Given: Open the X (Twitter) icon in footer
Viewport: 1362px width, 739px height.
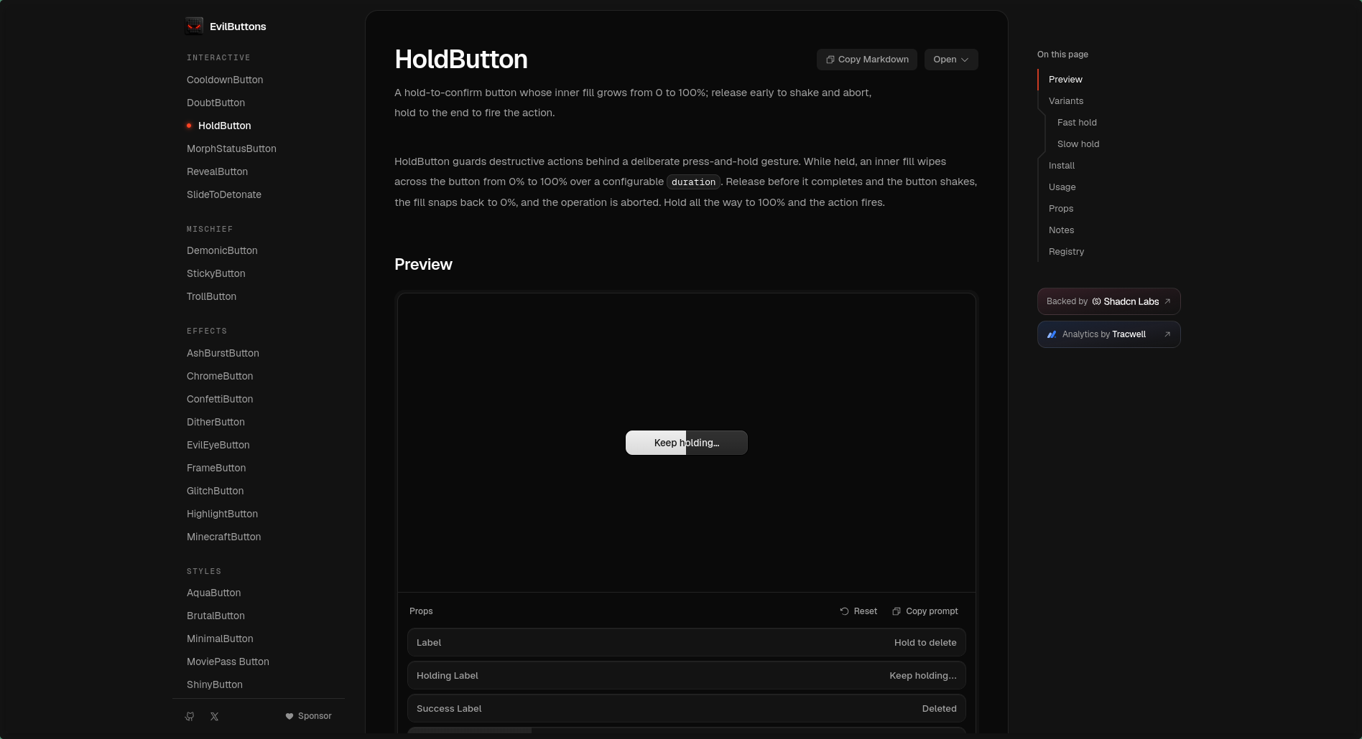Looking at the screenshot, I should (214, 716).
